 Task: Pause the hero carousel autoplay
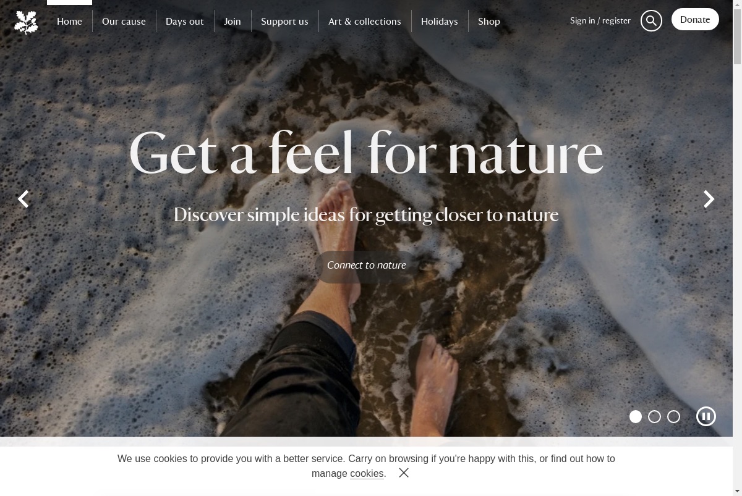point(706,416)
